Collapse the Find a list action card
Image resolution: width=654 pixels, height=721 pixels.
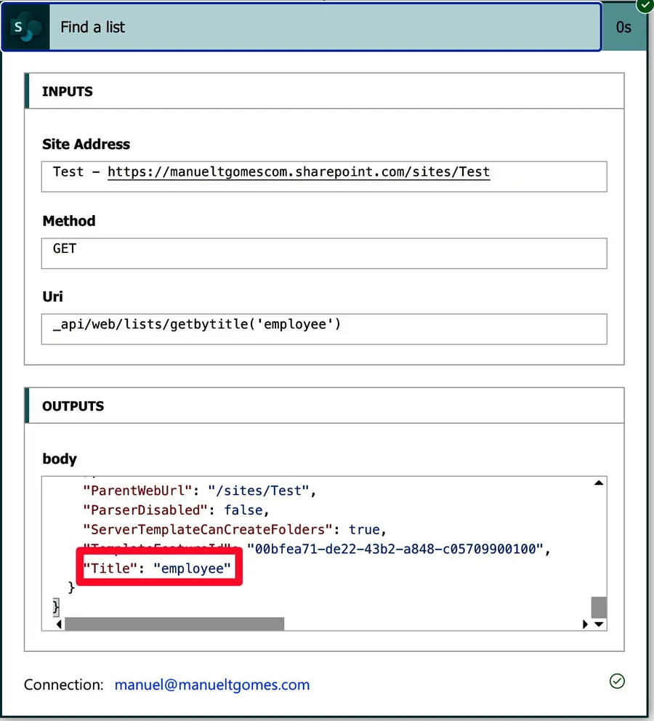(x=320, y=28)
